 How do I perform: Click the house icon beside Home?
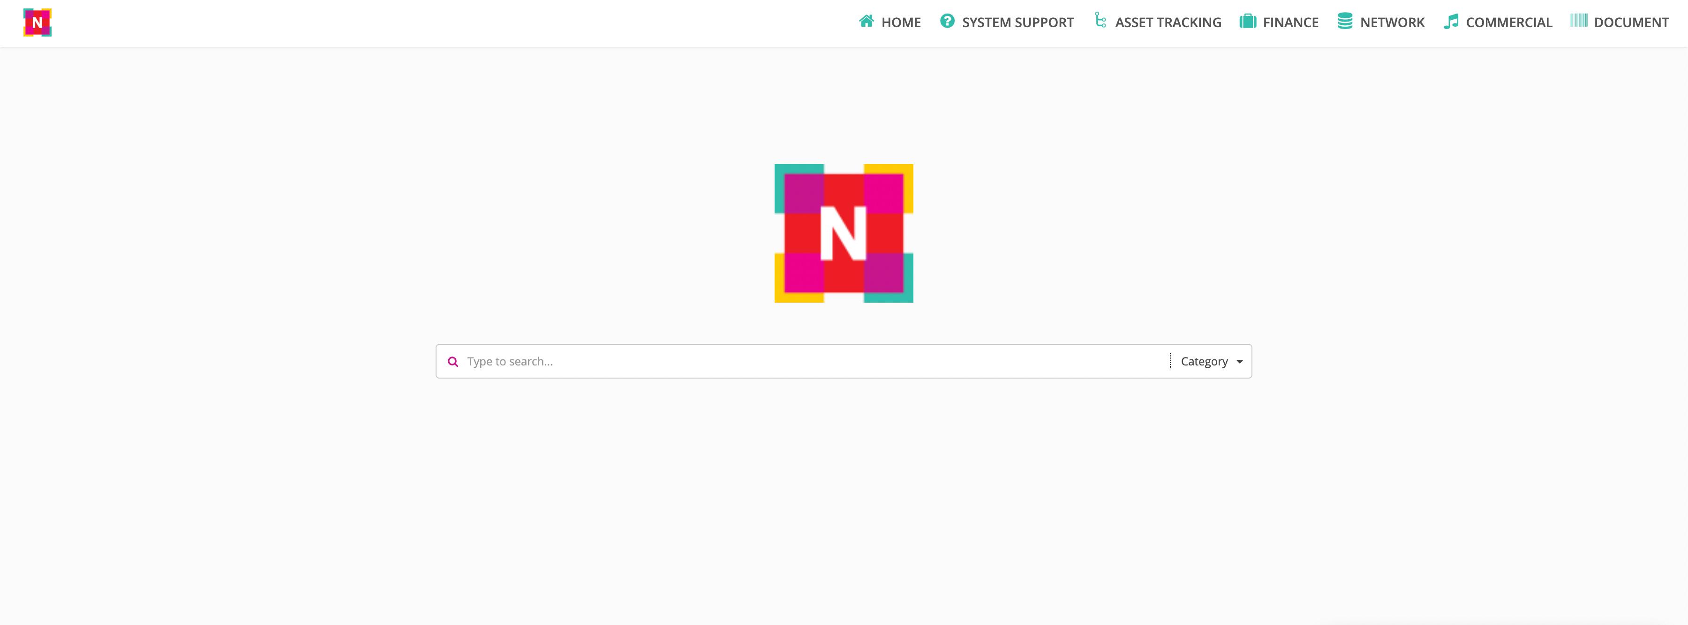(x=867, y=22)
